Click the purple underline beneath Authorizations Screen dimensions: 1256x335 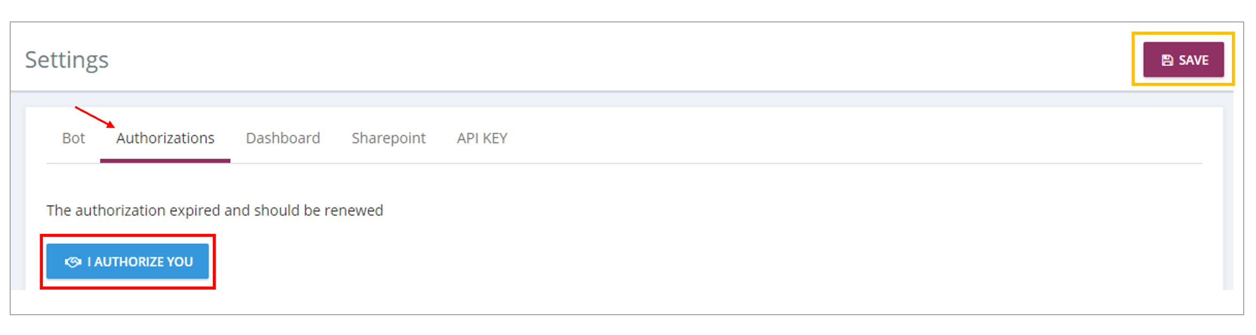(165, 161)
